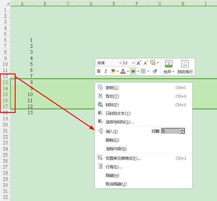The height and width of the screenshot is (201, 217).
Task: Choose 只粘贴文本(Y) menu entry
Action: point(144,113)
